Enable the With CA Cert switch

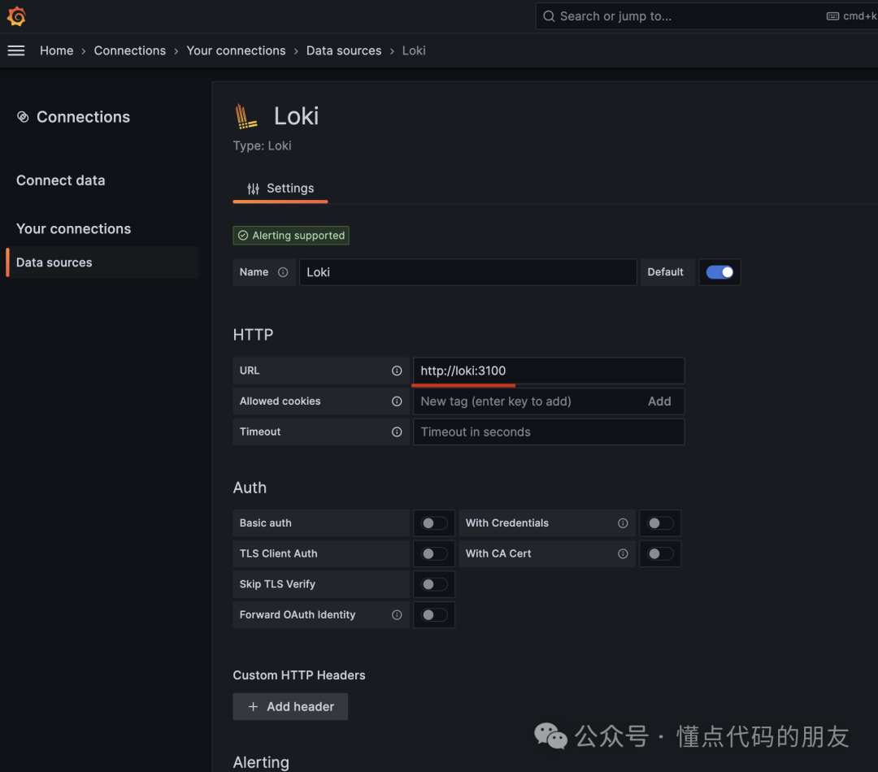click(x=660, y=553)
